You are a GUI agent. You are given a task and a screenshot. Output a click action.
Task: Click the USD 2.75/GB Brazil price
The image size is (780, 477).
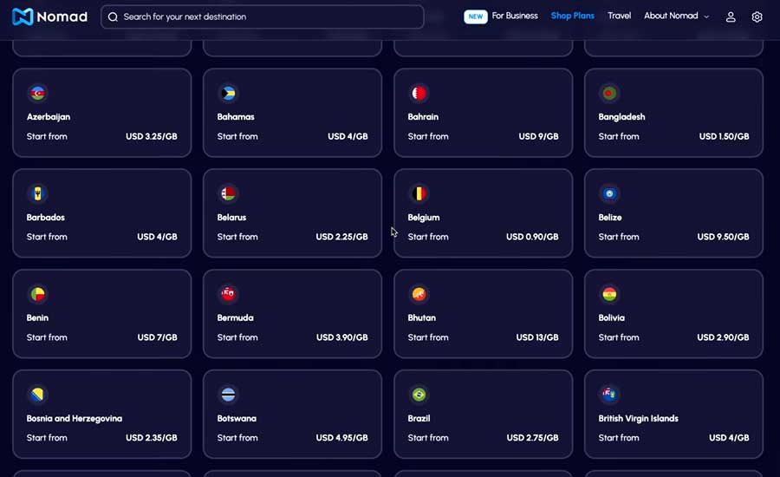click(x=532, y=438)
